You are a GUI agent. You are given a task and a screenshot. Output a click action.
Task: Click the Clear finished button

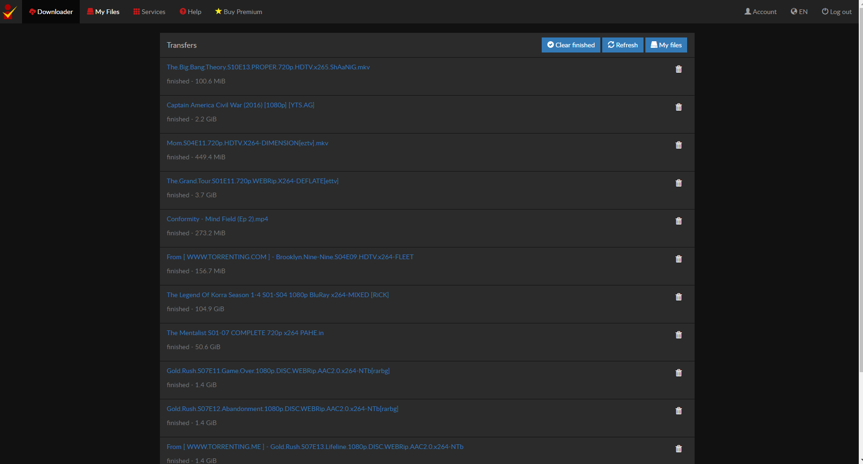tap(571, 45)
